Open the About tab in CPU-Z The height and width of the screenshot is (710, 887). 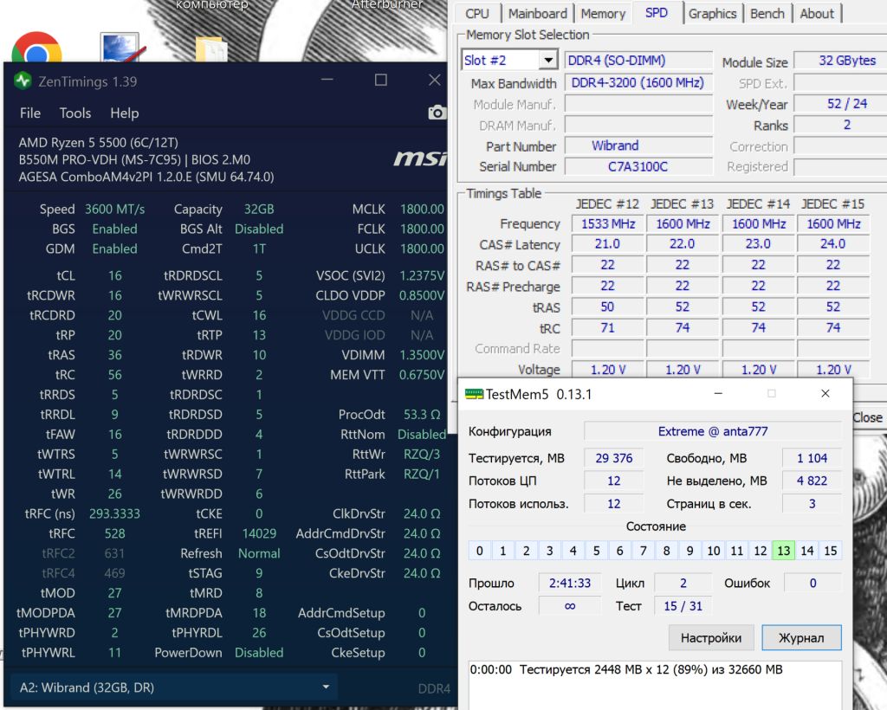coord(817,14)
